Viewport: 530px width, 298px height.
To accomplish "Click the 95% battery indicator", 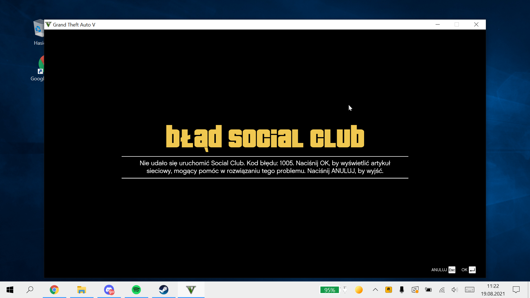I will 330,290.
